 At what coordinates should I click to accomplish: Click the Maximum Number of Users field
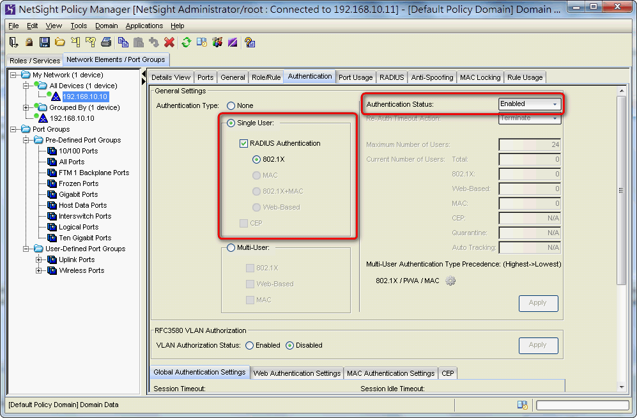[x=530, y=144]
